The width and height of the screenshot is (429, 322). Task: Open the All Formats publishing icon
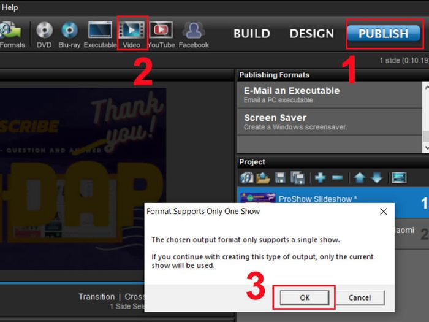click(x=12, y=35)
